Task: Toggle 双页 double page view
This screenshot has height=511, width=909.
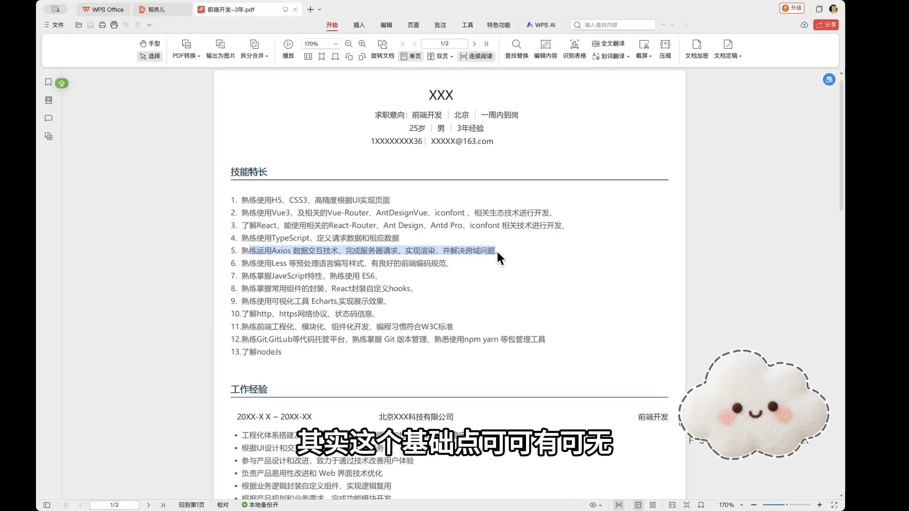Action: pyautogui.click(x=438, y=56)
